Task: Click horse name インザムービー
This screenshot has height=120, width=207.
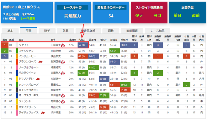Action: pos(27,56)
